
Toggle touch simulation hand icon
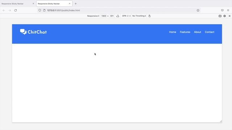click(x=149, y=16)
